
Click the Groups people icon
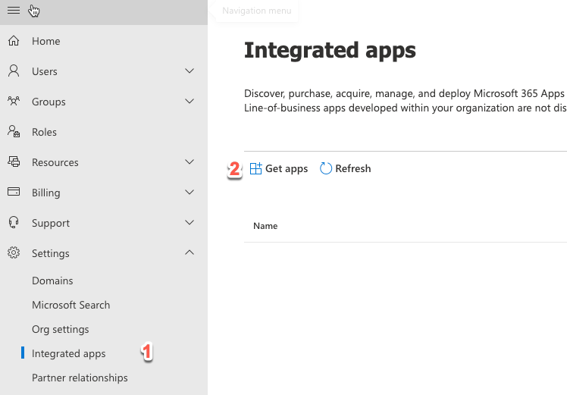pyautogui.click(x=14, y=101)
